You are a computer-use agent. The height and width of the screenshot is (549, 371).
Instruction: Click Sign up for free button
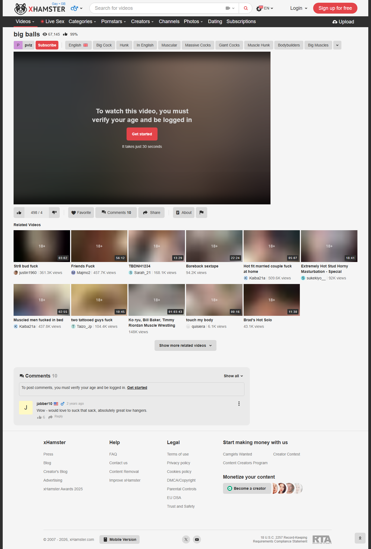click(335, 8)
